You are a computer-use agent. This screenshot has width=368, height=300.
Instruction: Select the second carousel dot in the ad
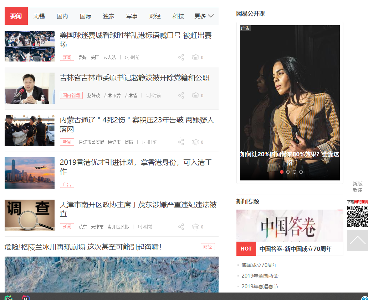pos(288,172)
